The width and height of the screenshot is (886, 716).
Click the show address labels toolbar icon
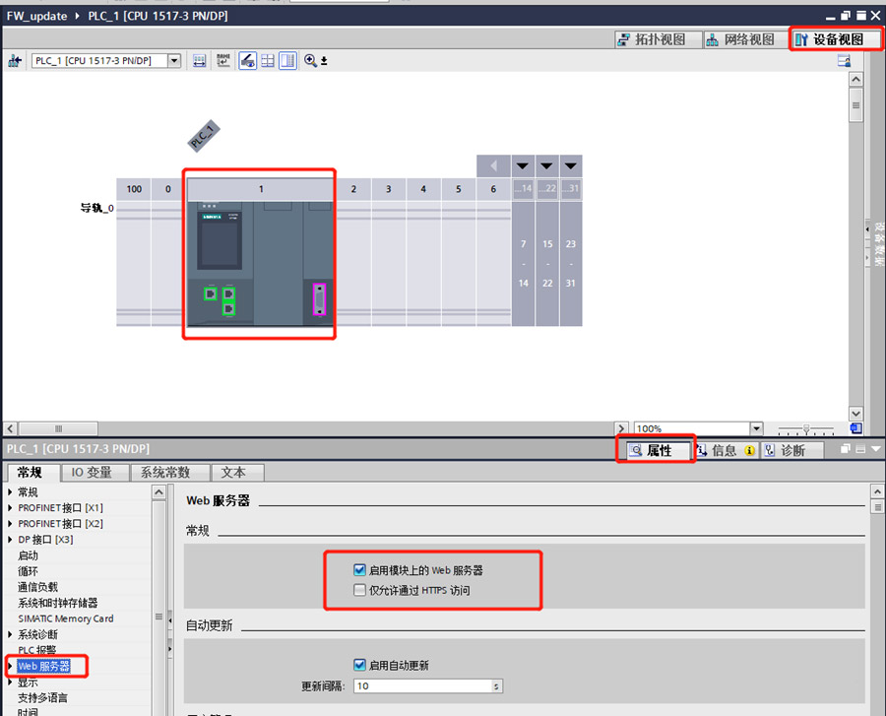click(200, 61)
